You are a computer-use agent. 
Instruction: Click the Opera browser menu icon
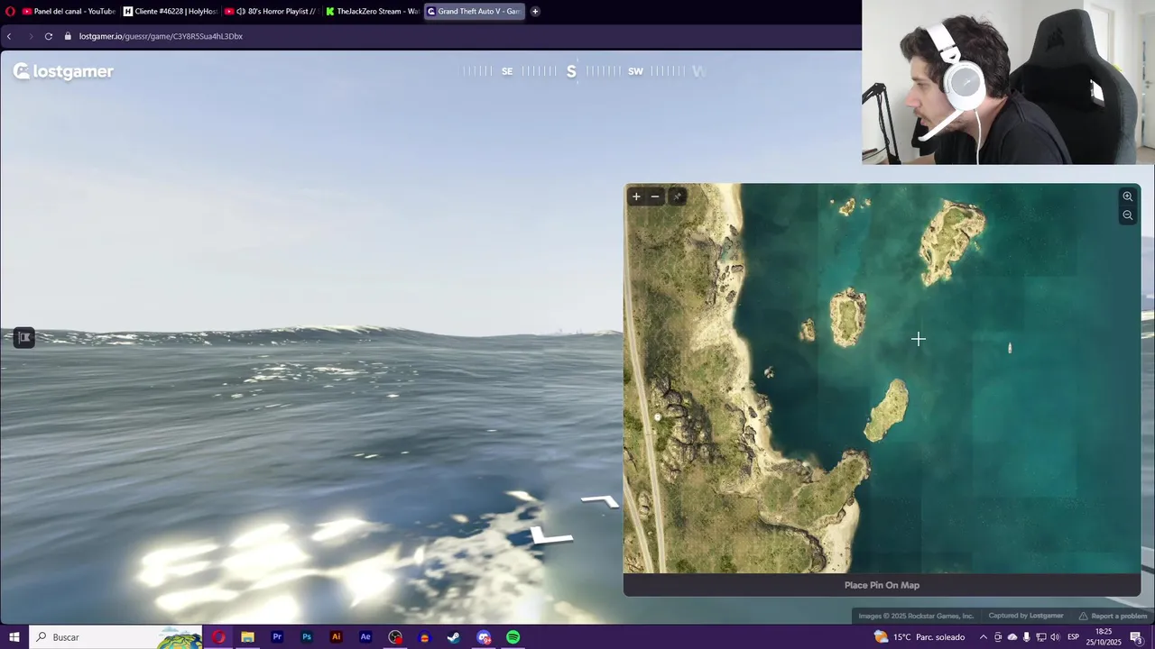click(x=10, y=12)
